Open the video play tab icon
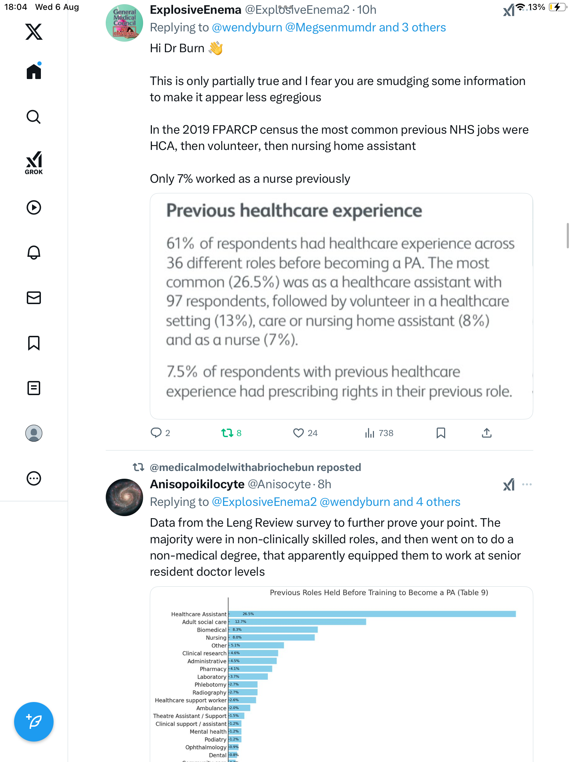 click(x=34, y=207)
